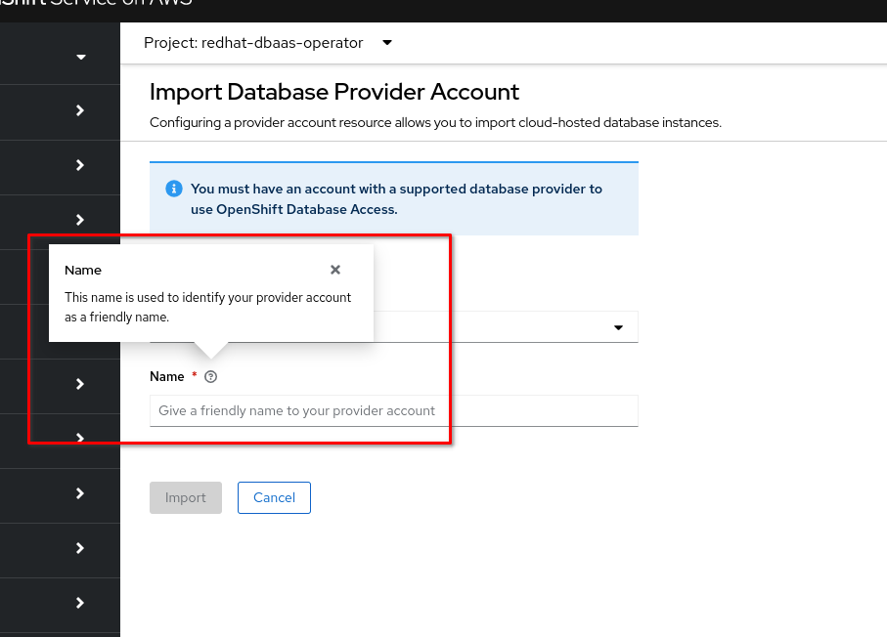This screenshot has height=637, width=887.
Task: Click the caret arrow next to the project name
Action: [387, 43]
